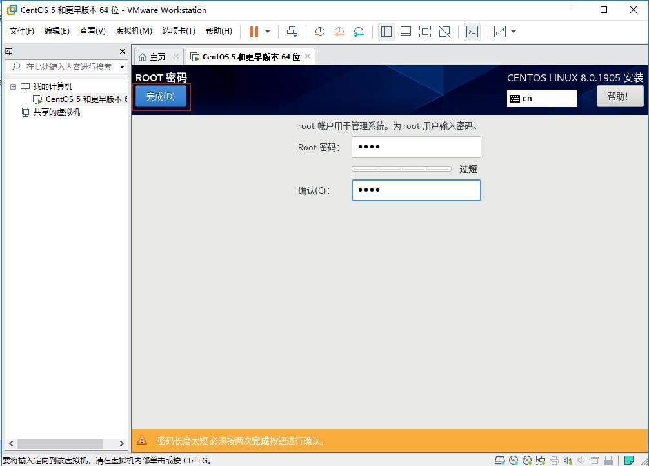Click the 帮助! button in the installer
This screenshot has height=466, width=649.
click(x=619, y=96)
